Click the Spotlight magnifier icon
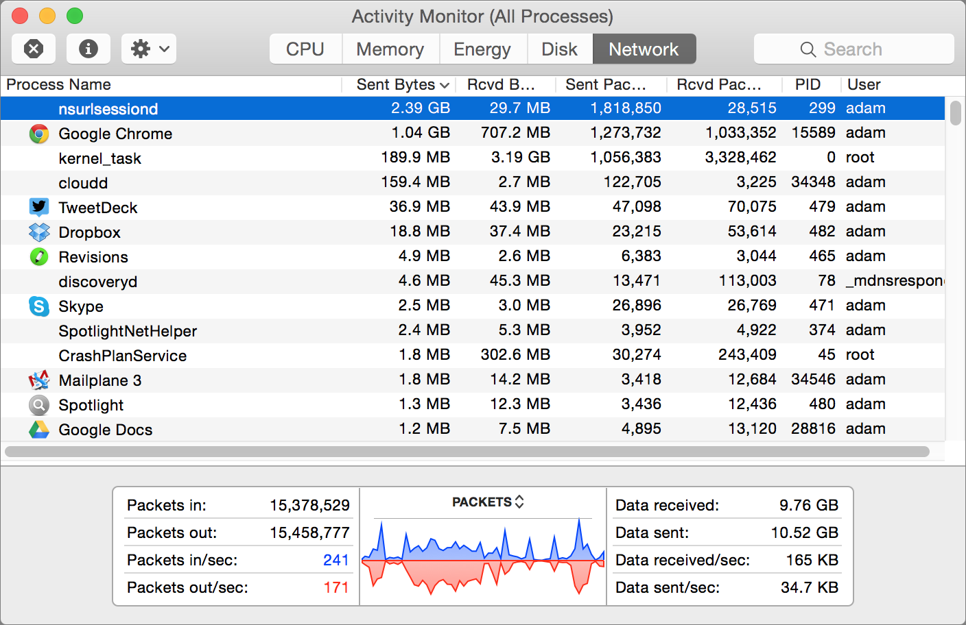966x625 pixels. [x=39, y=405]
